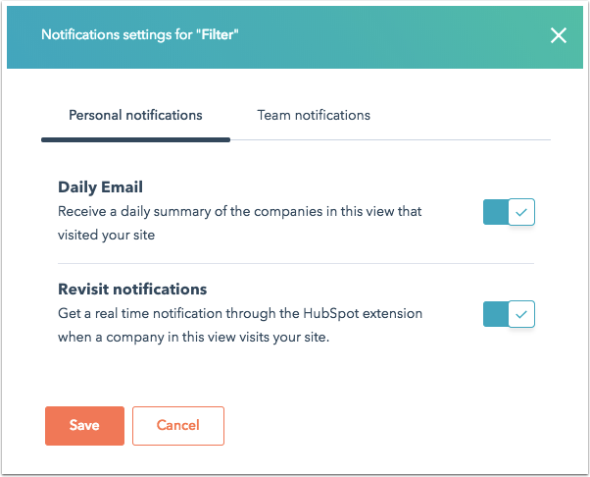Click the outlined Cancel button label

(178, 425)
